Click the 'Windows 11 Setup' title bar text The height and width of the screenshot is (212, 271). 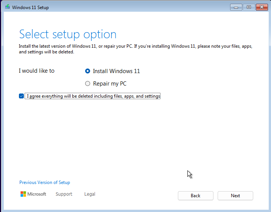click(x=30, y=8)
